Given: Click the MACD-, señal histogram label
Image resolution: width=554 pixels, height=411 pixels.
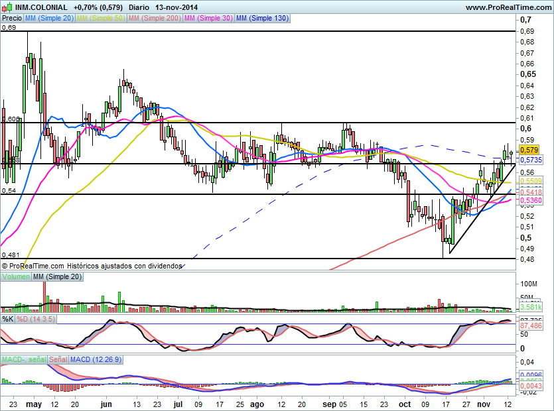Looking at the screenshot, I should (x=24, y=359).
